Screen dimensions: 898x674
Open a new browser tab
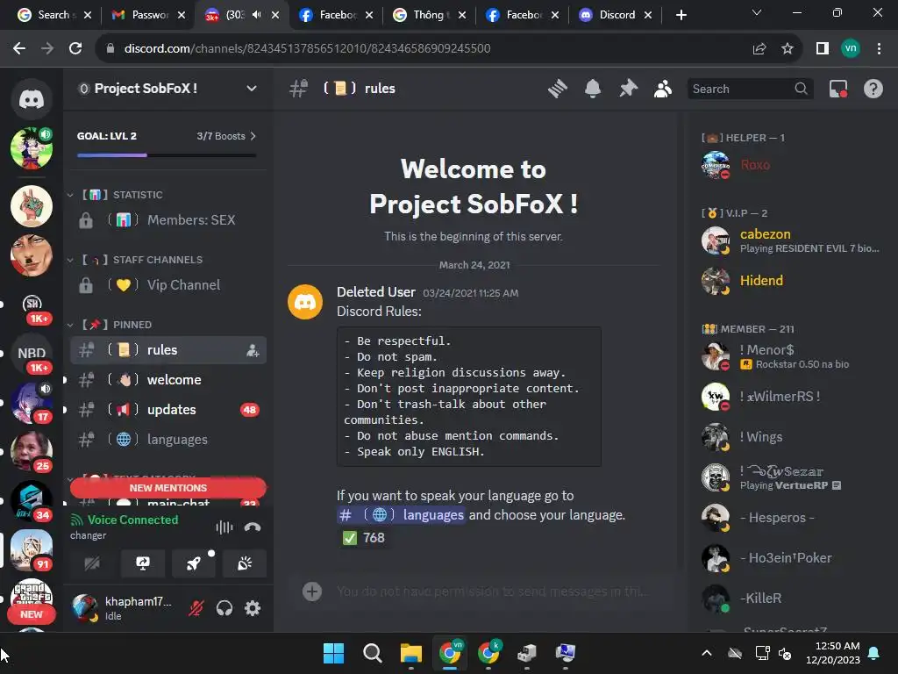(x=681, y=15)
